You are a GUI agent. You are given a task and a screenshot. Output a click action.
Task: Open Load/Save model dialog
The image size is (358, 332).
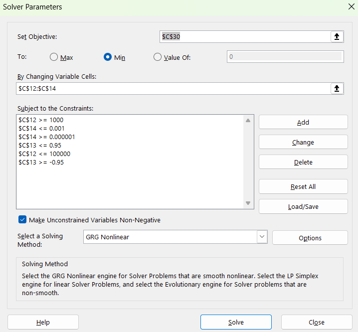(x=303, y=206)
